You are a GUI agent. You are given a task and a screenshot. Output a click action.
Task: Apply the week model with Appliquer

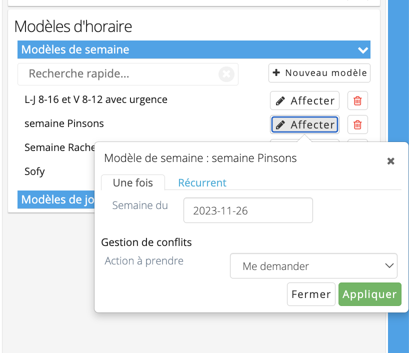[369, 294]
